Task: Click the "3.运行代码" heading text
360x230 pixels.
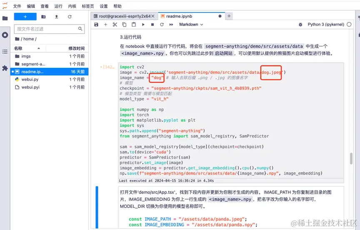Action: (x=130, y=37)
